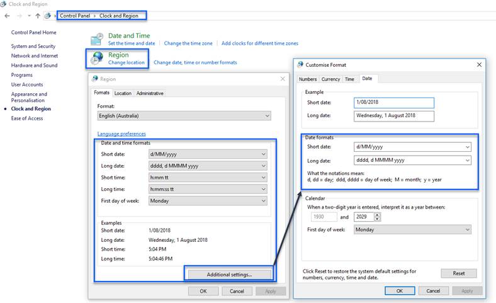Image resolution: width=496 pixels, height=303 pixels.
Task: Open Change date, time or number formats
Action: click(x=195, y=63)
